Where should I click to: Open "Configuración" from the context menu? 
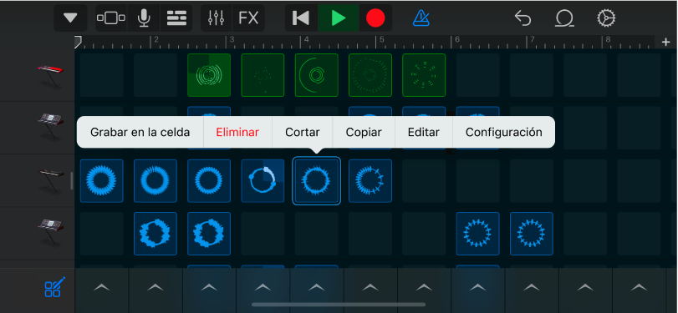[x=504, y=132]
